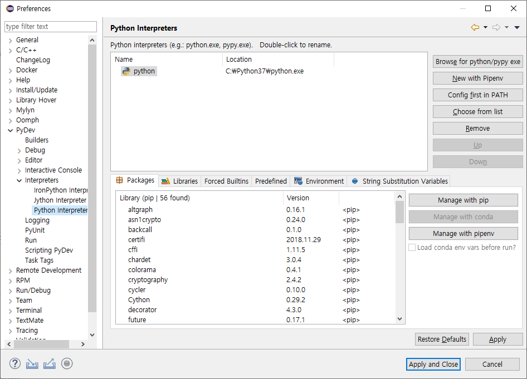Click Choose from list button
Viewport: 527px width, 379px height.
tap(477, 112)
